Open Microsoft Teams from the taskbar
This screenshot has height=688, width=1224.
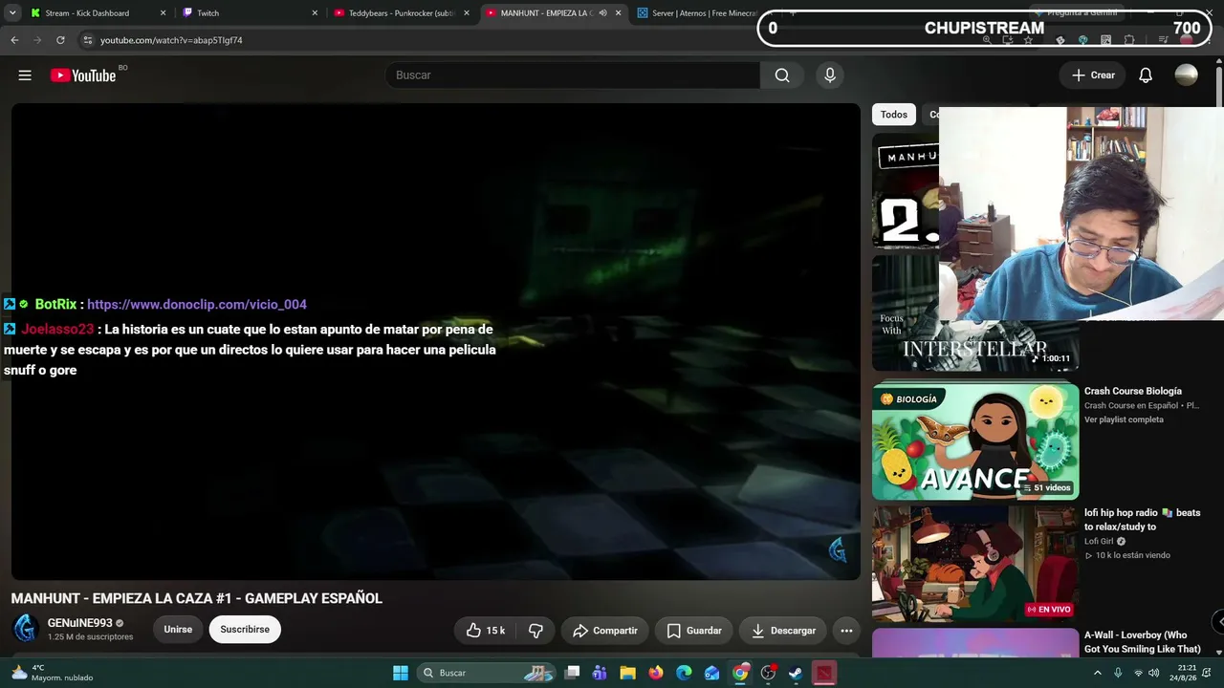(600, 673)
